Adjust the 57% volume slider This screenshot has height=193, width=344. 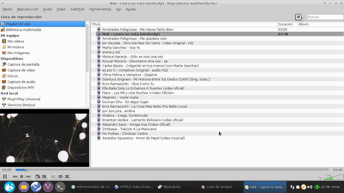click(x=333, y=177)
